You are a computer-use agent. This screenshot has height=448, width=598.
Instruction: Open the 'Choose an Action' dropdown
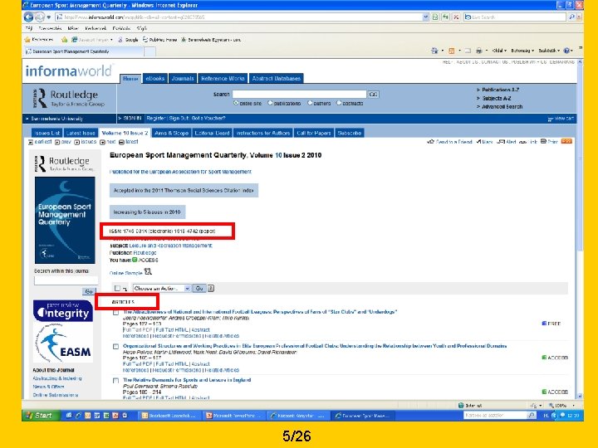(162, 289)
